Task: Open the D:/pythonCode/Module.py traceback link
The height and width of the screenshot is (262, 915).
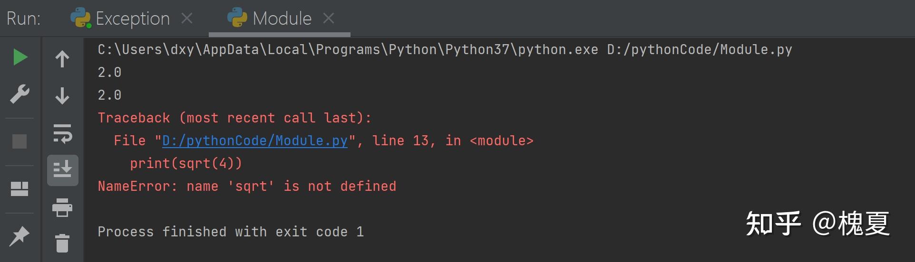Action: [255, 140]
